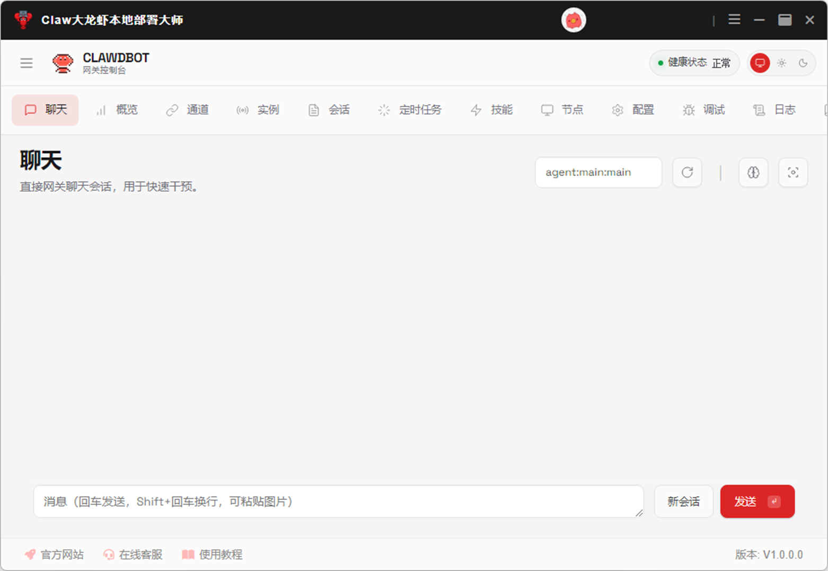Click the lobster app logo in title bar

(x=23, y=20)
